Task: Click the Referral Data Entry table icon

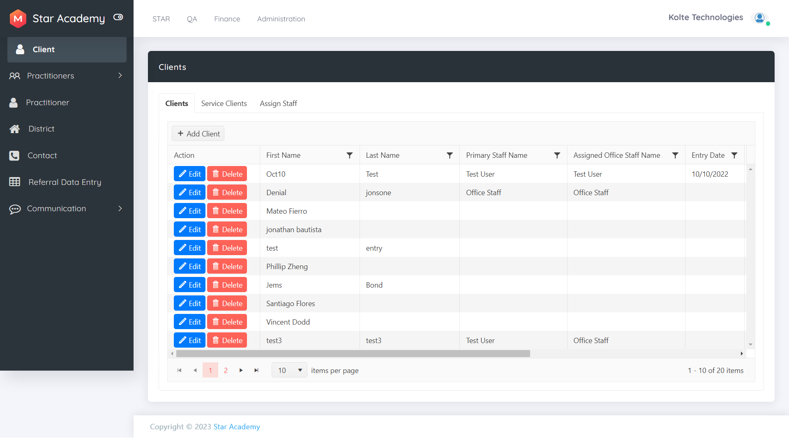Action: click(15, 182)
